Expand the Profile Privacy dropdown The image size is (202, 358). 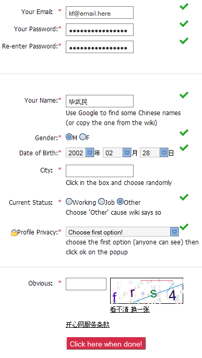(122, 232)
